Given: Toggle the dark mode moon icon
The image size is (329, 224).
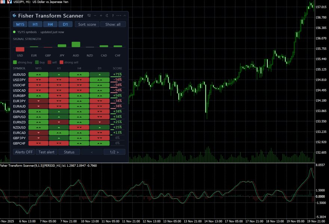Looking at the screenshot, I should click(x=107, y=16).
